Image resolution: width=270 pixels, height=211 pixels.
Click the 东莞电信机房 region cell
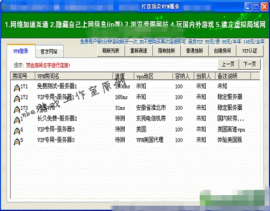151,118
